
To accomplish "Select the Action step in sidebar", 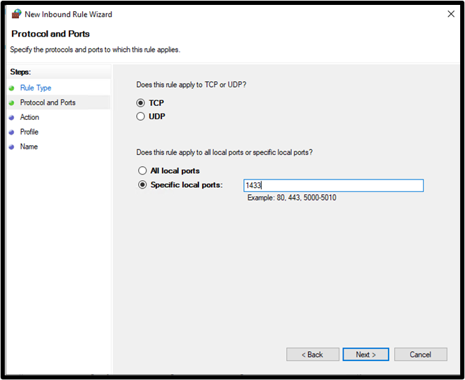I will click(x=29, y=117).
